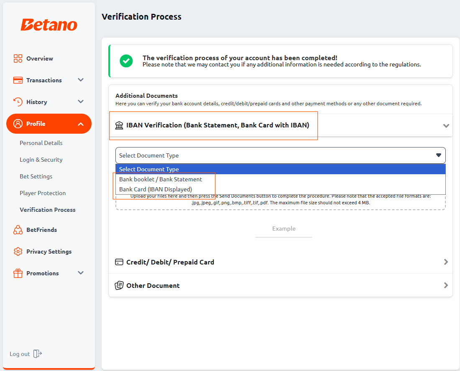Viewport: 460px width, 371px height.
Task: Click the Privacy Settings gear icon
Action: (18, 252)
